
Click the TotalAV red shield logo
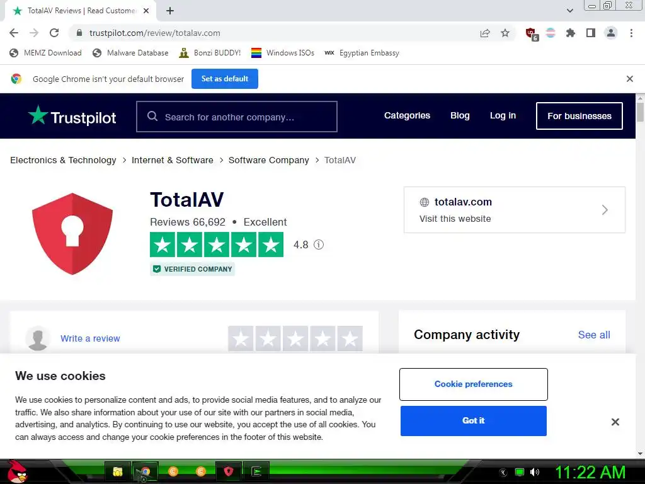pyautogui.click(x=72, y=233)
